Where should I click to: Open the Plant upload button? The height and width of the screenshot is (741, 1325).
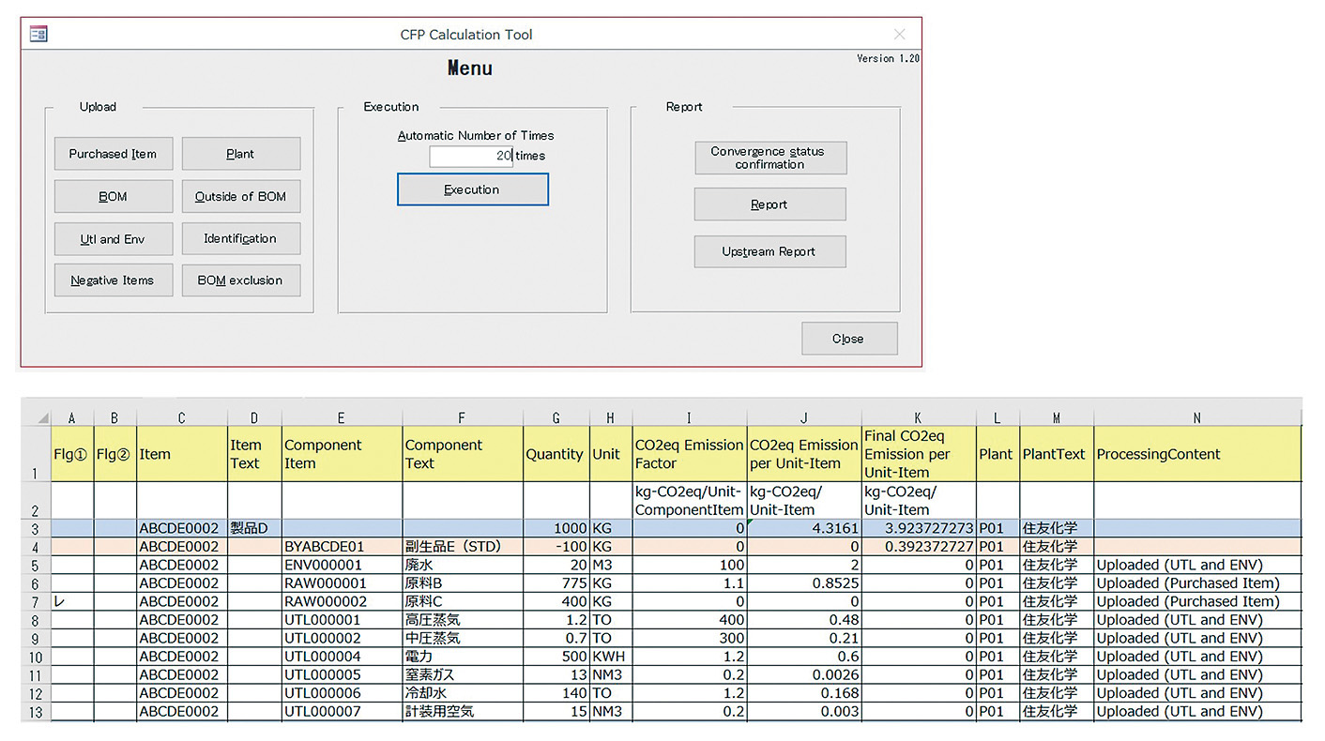240,154
